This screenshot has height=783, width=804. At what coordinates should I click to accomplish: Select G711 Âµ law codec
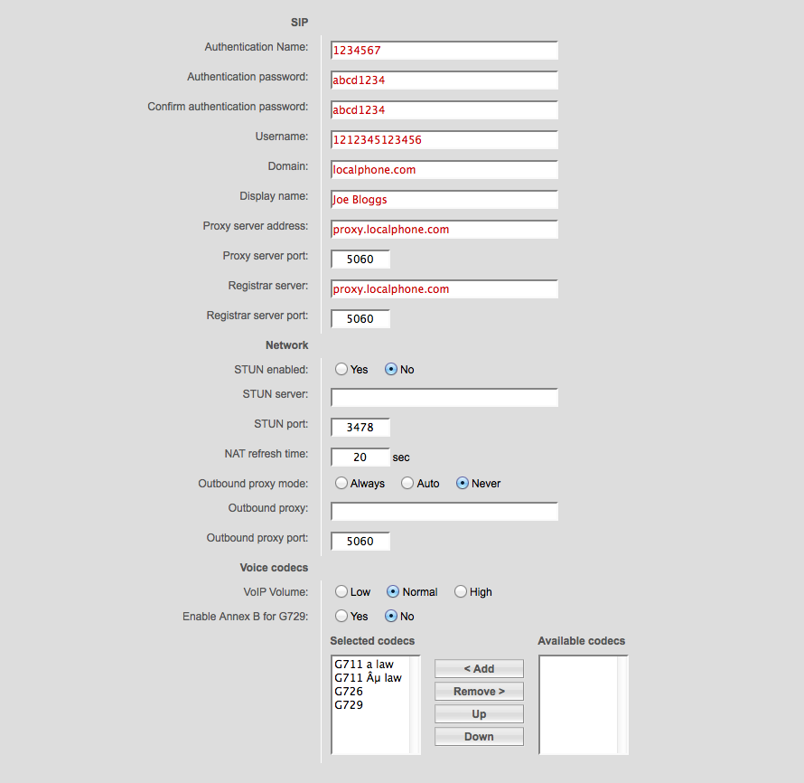tap(371, 678)
